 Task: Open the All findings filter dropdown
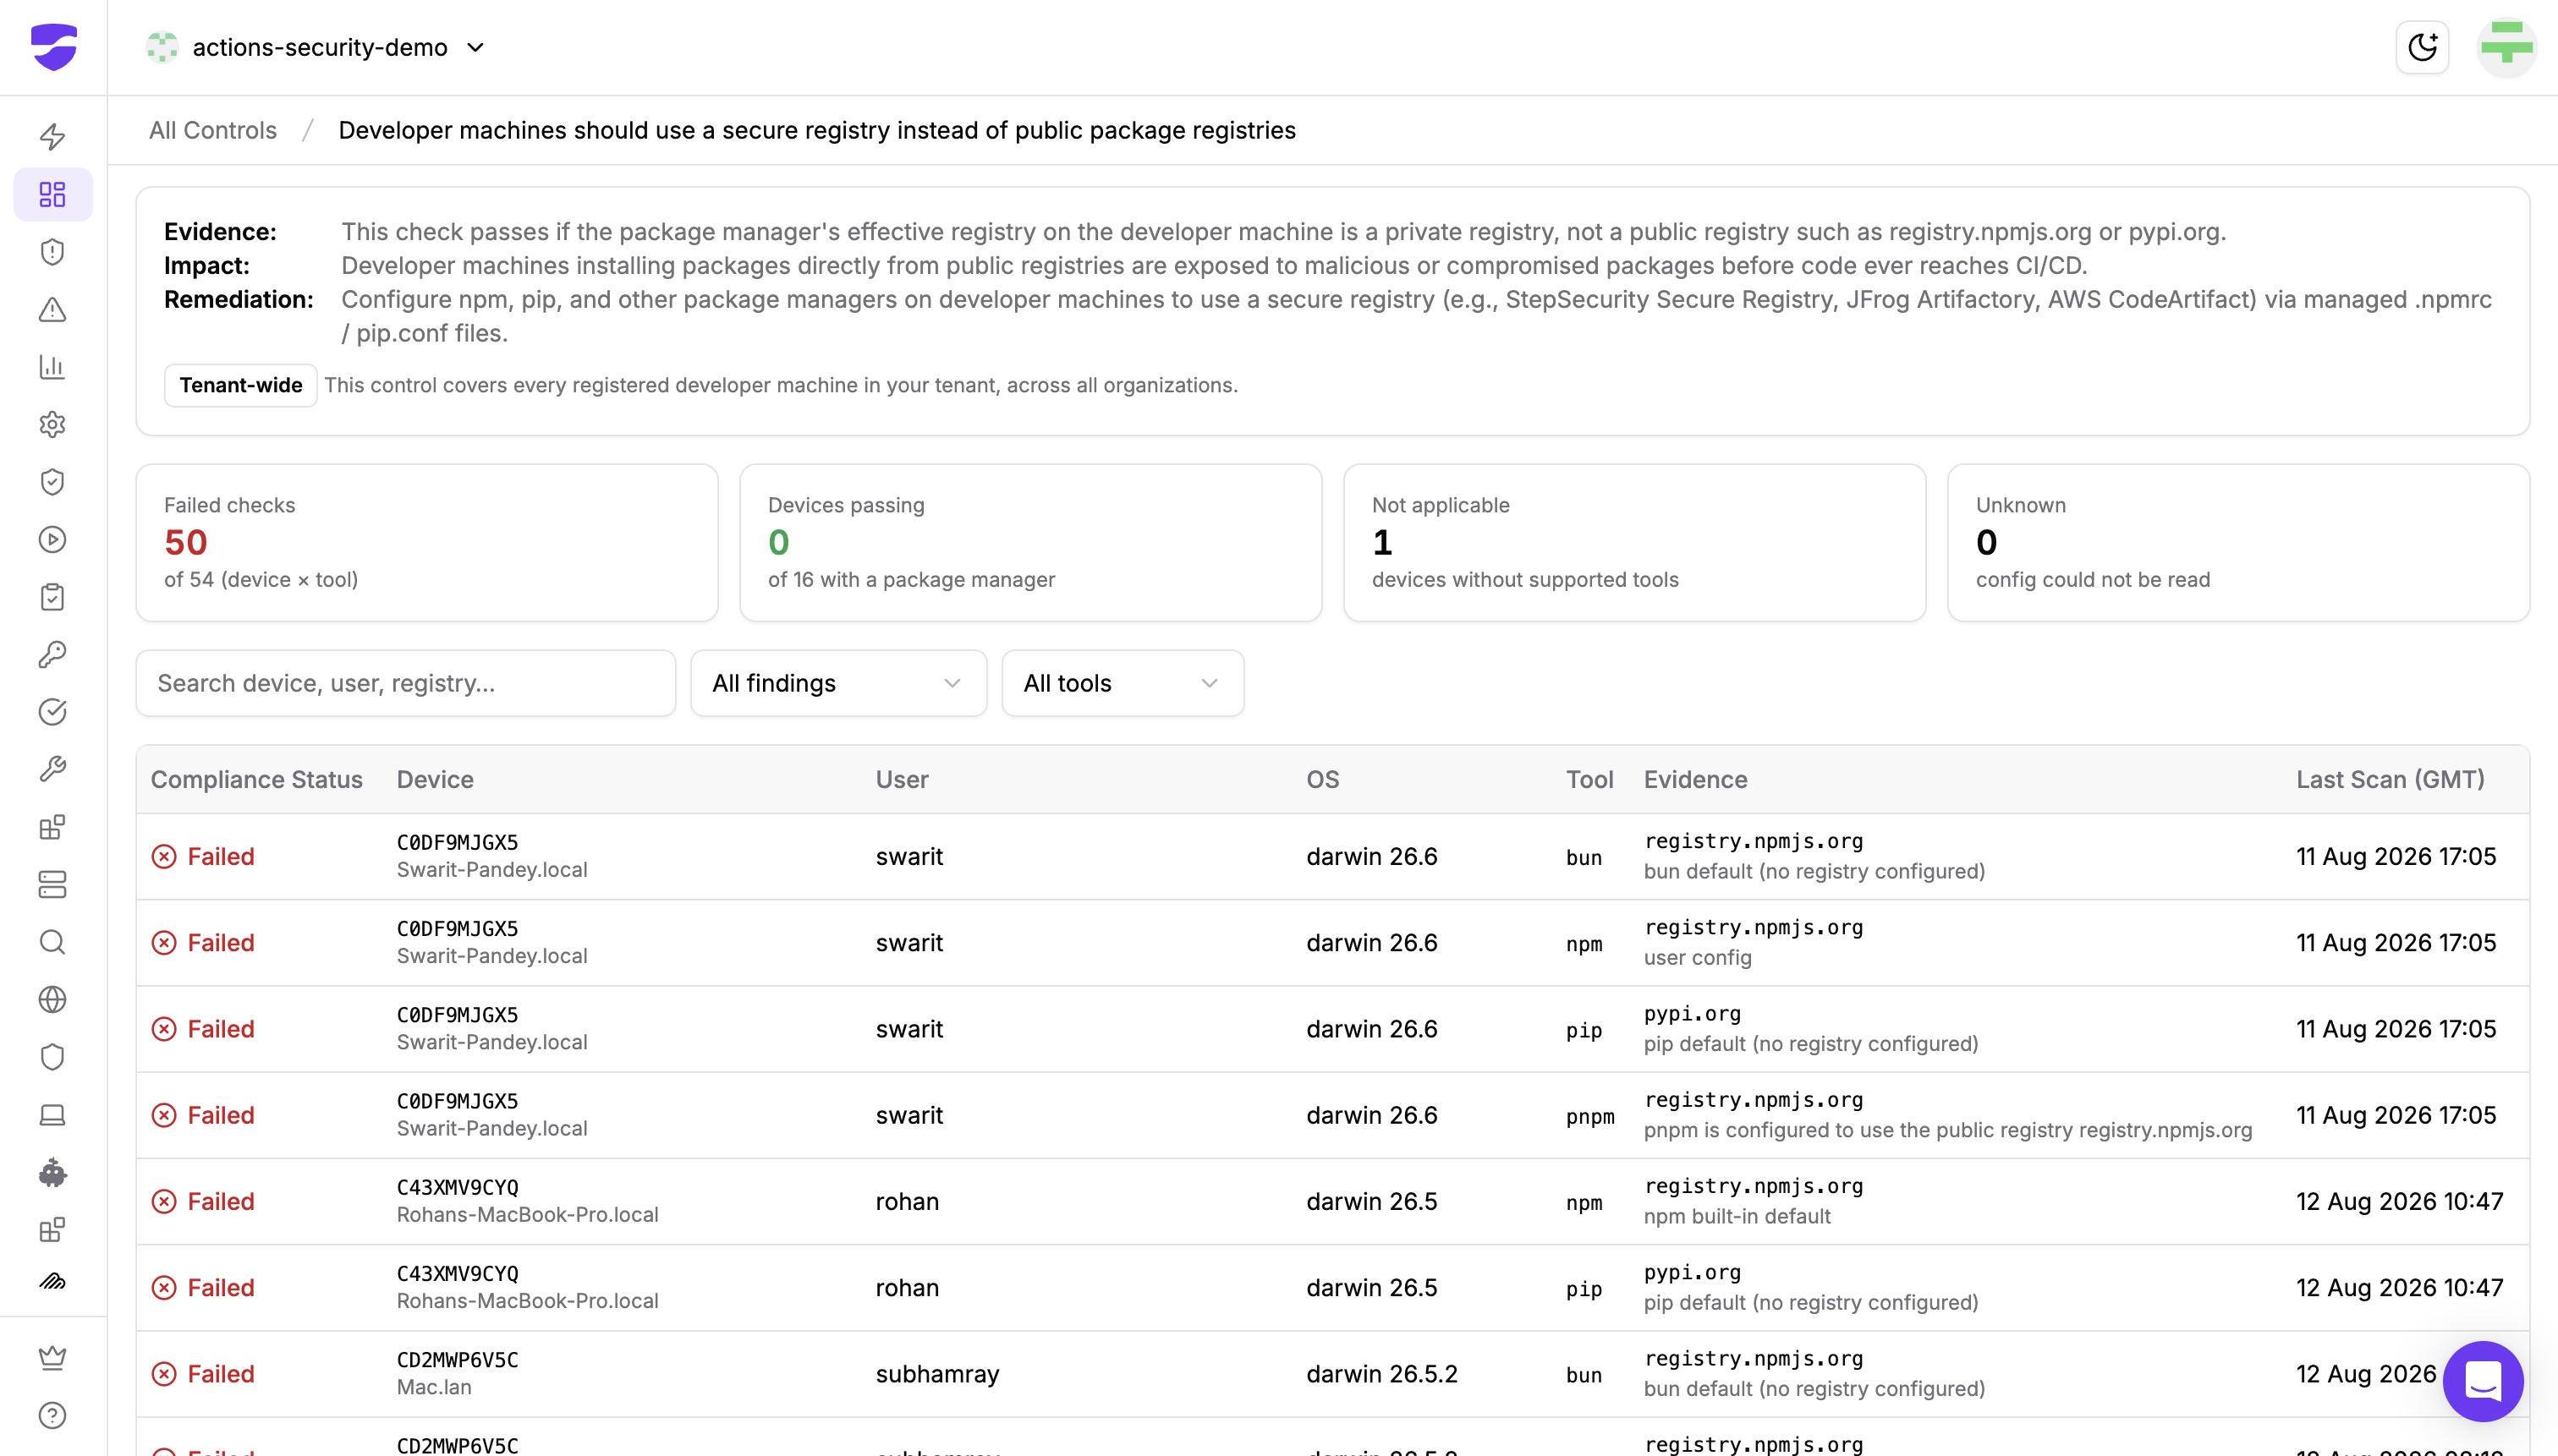click(838, 683)
